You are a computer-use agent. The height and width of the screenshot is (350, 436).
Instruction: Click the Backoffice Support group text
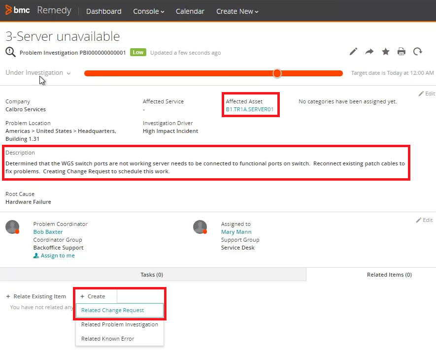coord(59,248)
